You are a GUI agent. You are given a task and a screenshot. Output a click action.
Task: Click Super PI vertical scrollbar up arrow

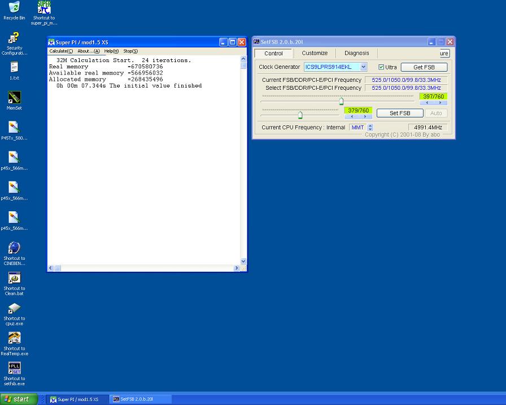243,59
